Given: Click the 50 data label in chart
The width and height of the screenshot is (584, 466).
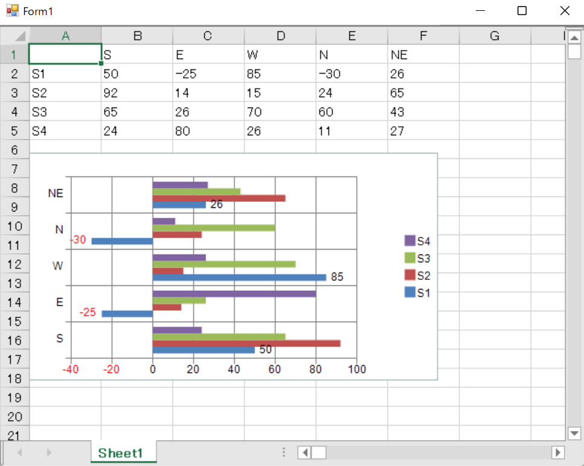Looking at the screenshot, I should pyautogui.click(x=265, y=349).
